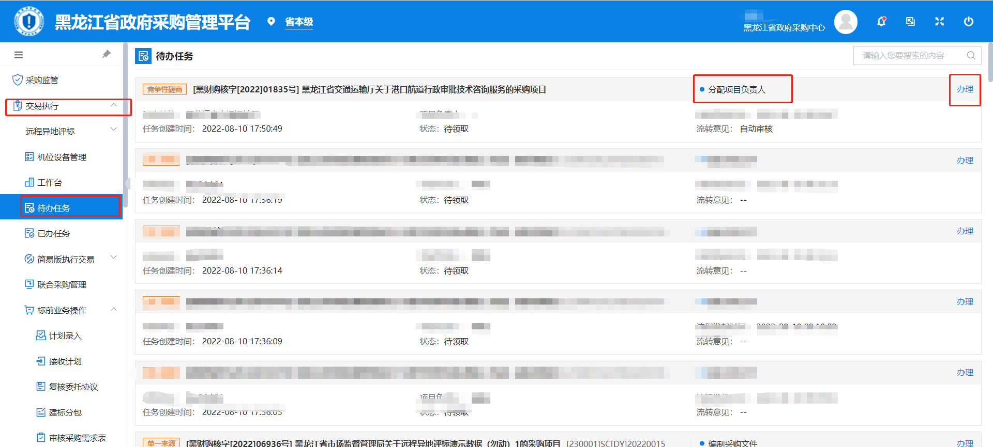This screenshot has height=447, width=993.
Task: Pin the sidebar with pin icon
Action: [x=106, y=54]
